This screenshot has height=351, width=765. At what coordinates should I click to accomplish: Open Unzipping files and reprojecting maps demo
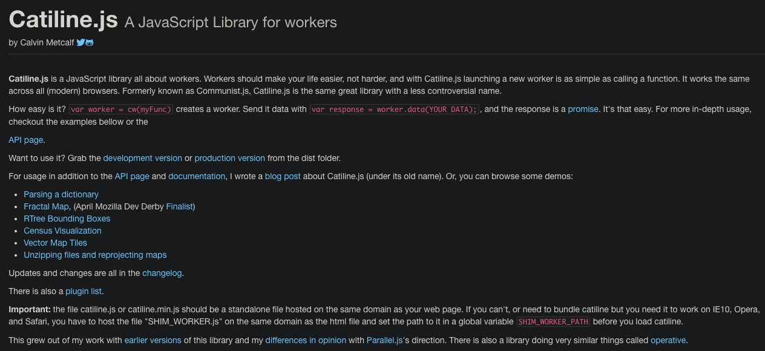95,255
